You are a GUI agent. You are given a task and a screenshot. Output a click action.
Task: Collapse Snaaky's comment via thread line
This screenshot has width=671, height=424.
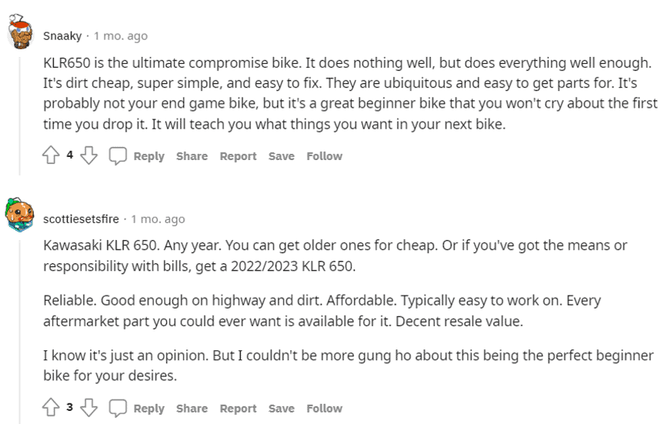click(x=20, y=115)
